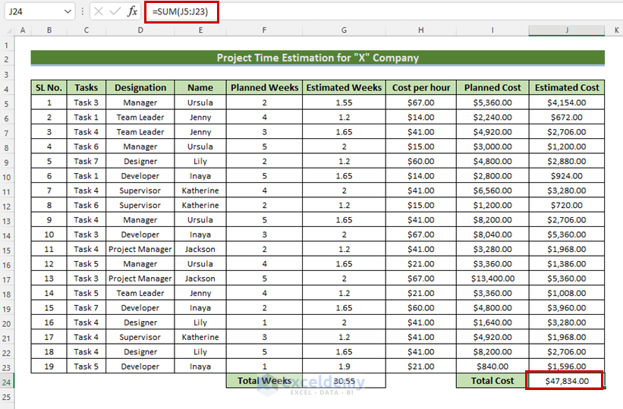Click the 1.9 estimated weeks cell

point(344,366)
